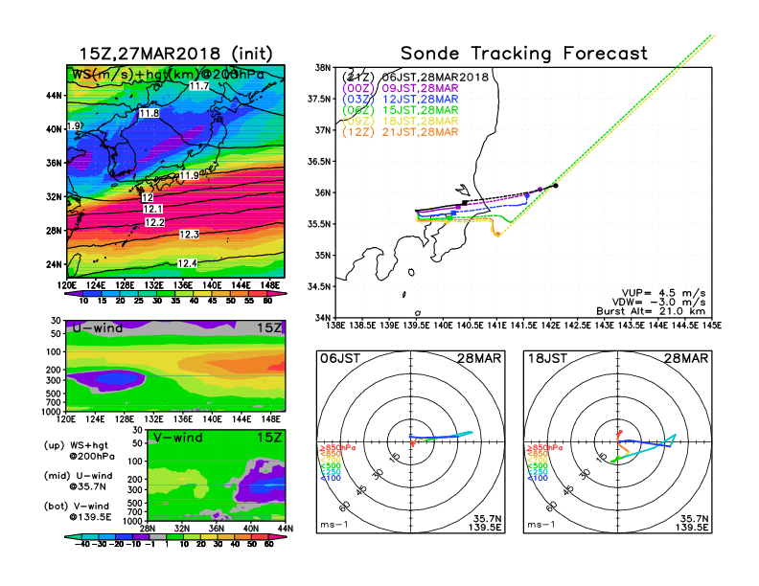
Task: Click the 'VDW= -3.0 m/s' value
Action: [x=658, y=303]
